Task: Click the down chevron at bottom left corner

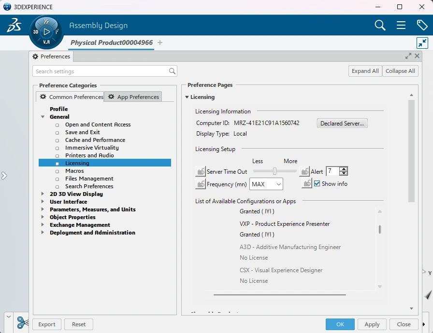Action: click(9, 316)
